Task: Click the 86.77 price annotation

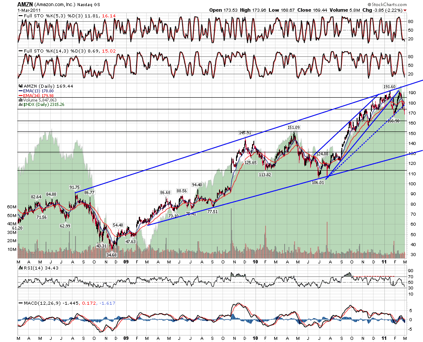Action: tap(89, 193)
